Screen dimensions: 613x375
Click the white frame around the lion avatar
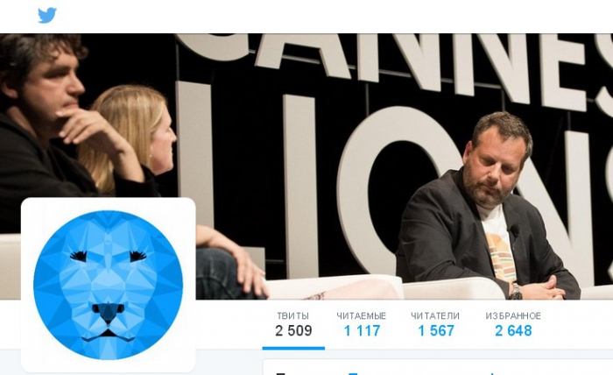click(108, 204)
